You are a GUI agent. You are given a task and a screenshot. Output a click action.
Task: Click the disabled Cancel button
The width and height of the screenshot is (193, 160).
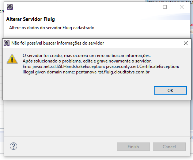point(169,147)
